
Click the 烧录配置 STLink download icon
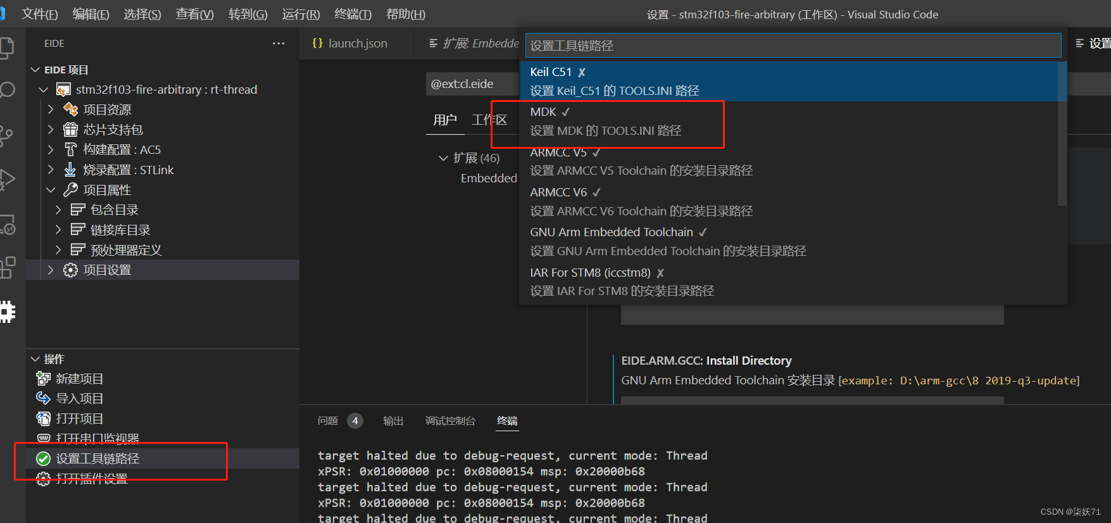(70, 170)
